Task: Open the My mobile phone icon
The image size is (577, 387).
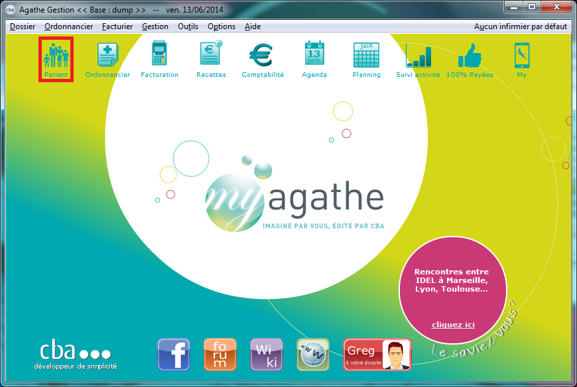Action: pyautogui.click(x=522, y=56)
